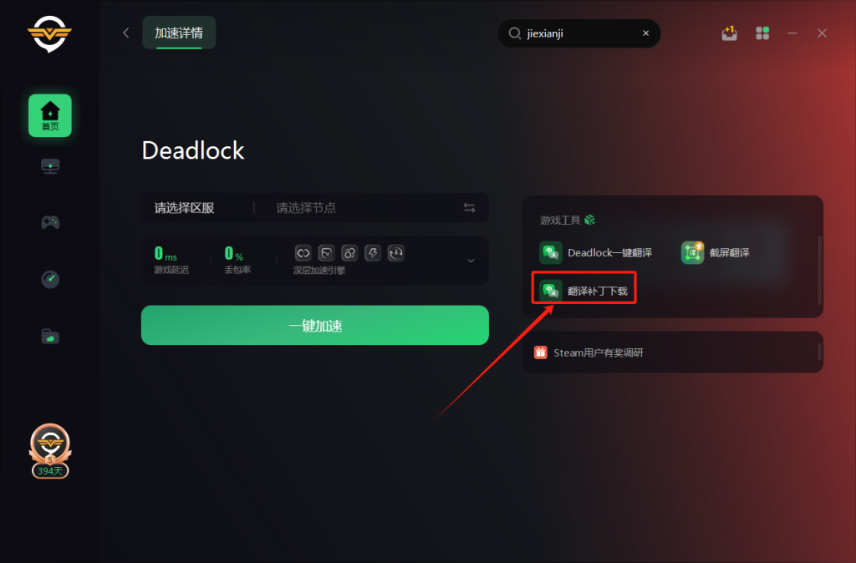Toggle the lightning bolt acceleration engine icon

click(x=373, y=253)
